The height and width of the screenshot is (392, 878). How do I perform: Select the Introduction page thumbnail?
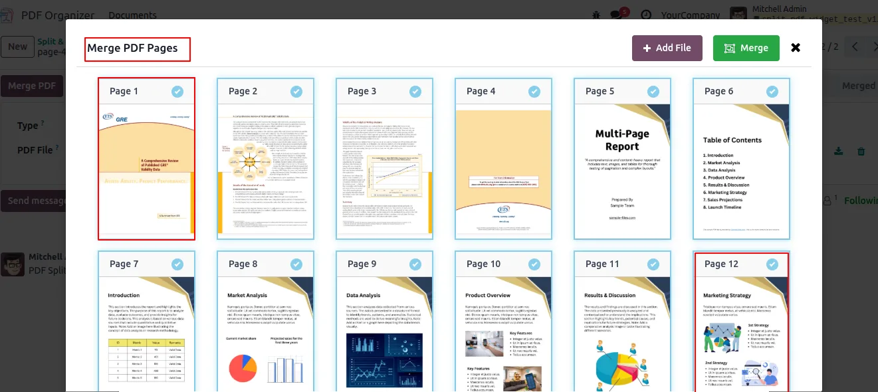[146, 334]
